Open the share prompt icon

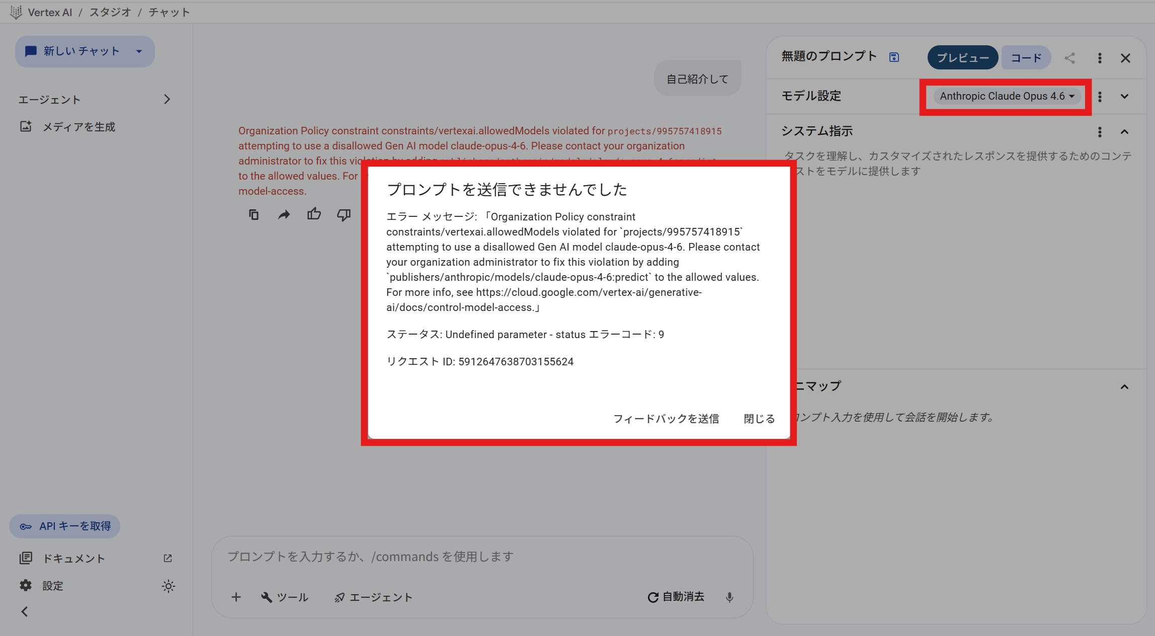[1069, 58]
